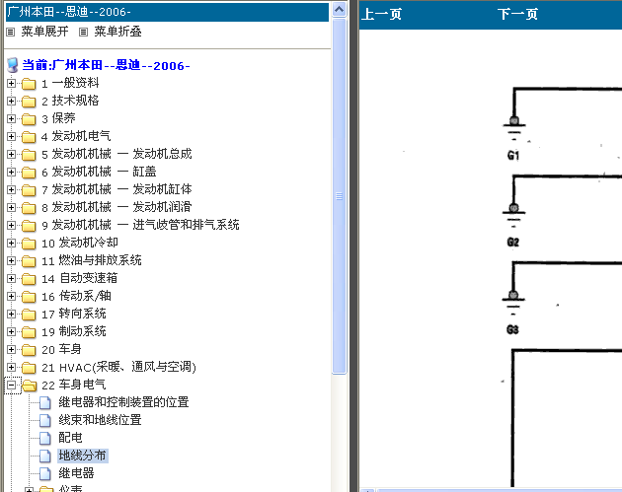
Task: Click the page icon beside 线束和地线位置
Action: (x=45, y=421)
